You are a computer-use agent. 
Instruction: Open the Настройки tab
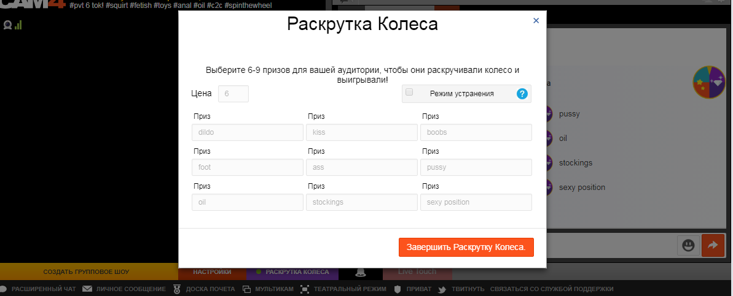[x=212, y=271]
